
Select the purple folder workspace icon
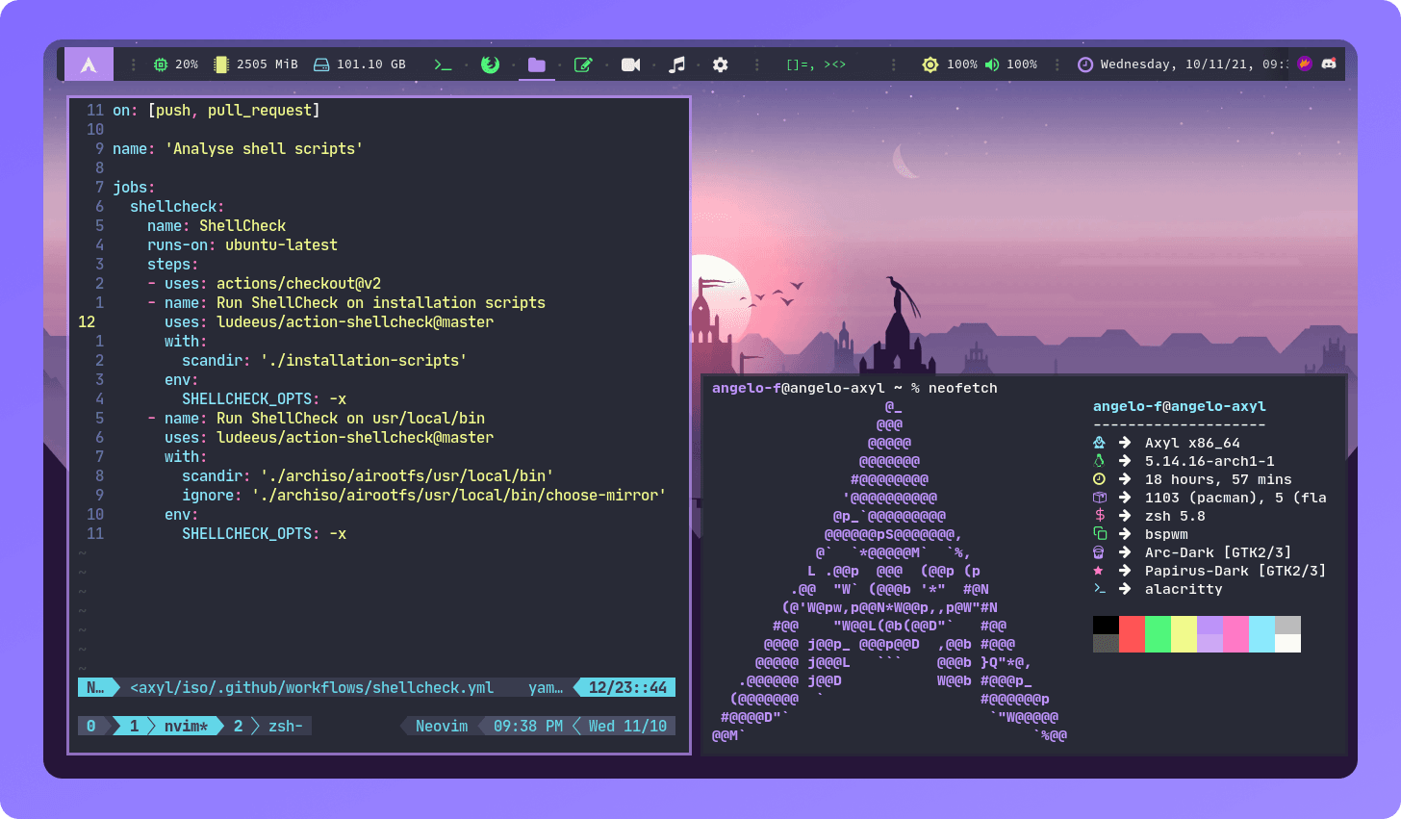coord(537,64)
